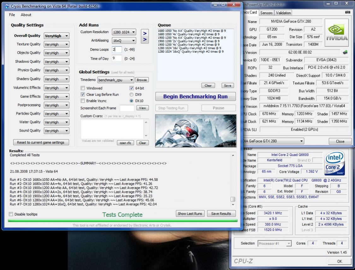Select queue entry '1680 1050 No AA'
Viewport: 355px width, 270px height.
(192, 31)
